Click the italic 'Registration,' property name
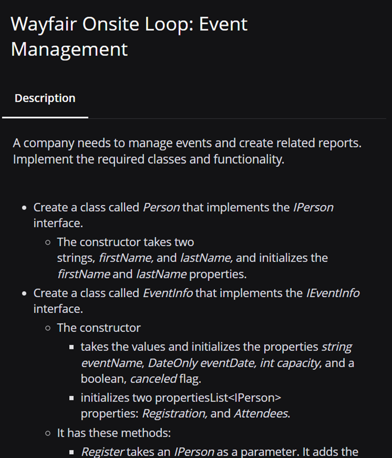This screenshot has height=458, width=392. 174,414
